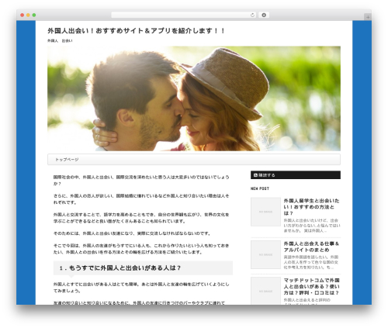Screen dimensions: 388x328
Task: Click paragraph beginning 外国人とすでに出会いがある人
Action: (x=141, y=288)
